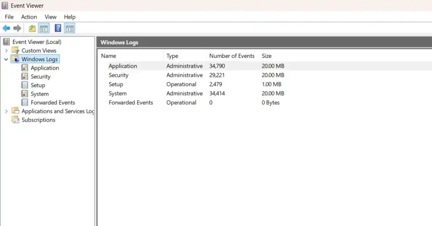The height and width of the screenshot is (226, 432).
Task: Select Windows Logs in the tree
Action: point(40,59)
